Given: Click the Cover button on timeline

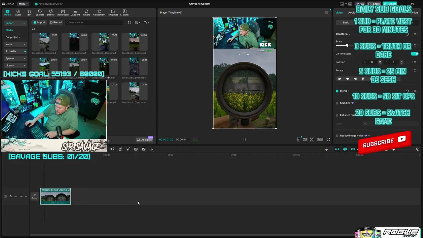Looking at the screenshot, I should click(34, 196).
